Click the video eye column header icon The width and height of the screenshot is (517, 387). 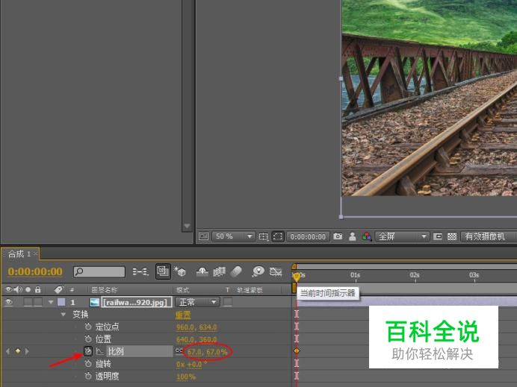pyautogui.click(x=8, y=289)
